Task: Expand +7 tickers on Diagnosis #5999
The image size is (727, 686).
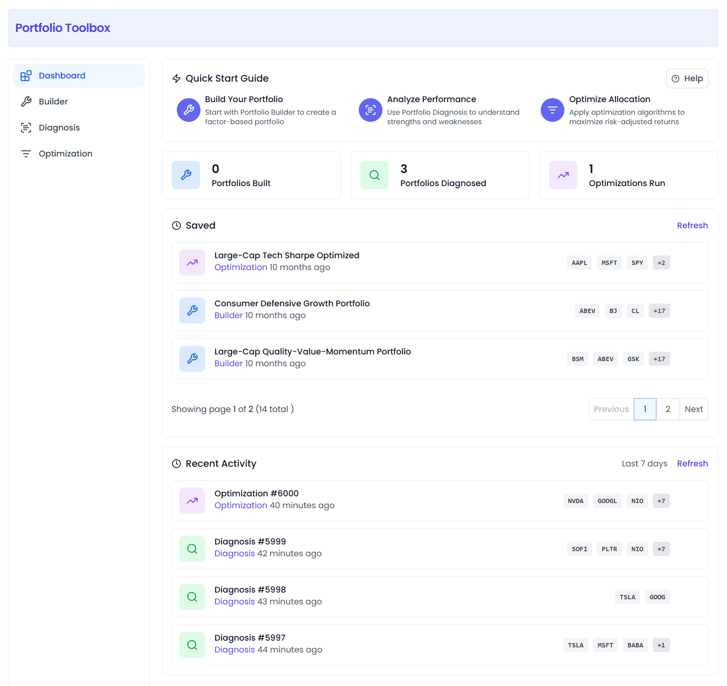Action: 661,549
